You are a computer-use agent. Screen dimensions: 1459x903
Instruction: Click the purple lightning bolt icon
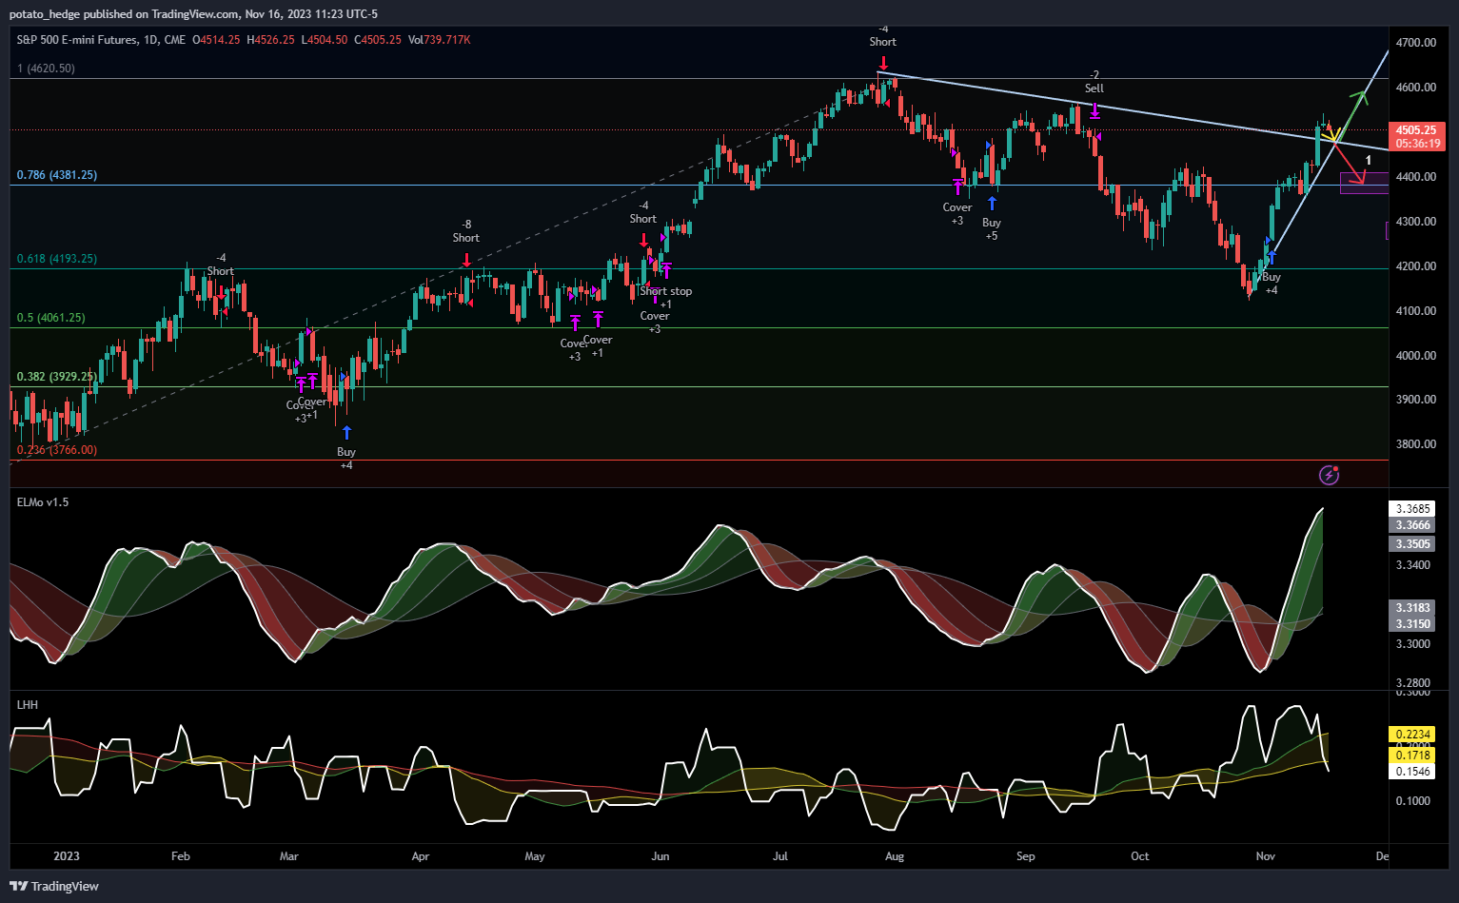point(1330,475)
